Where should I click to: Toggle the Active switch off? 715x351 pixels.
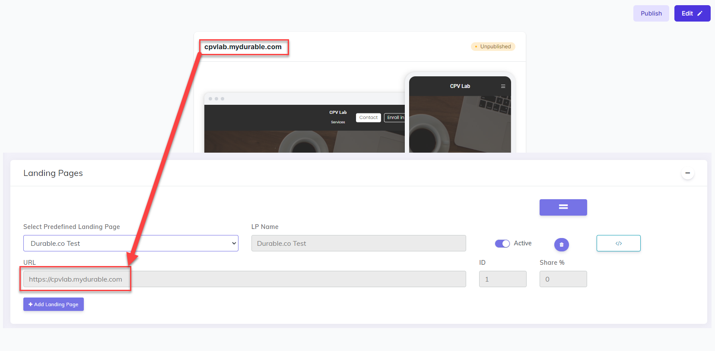[502, 244]
